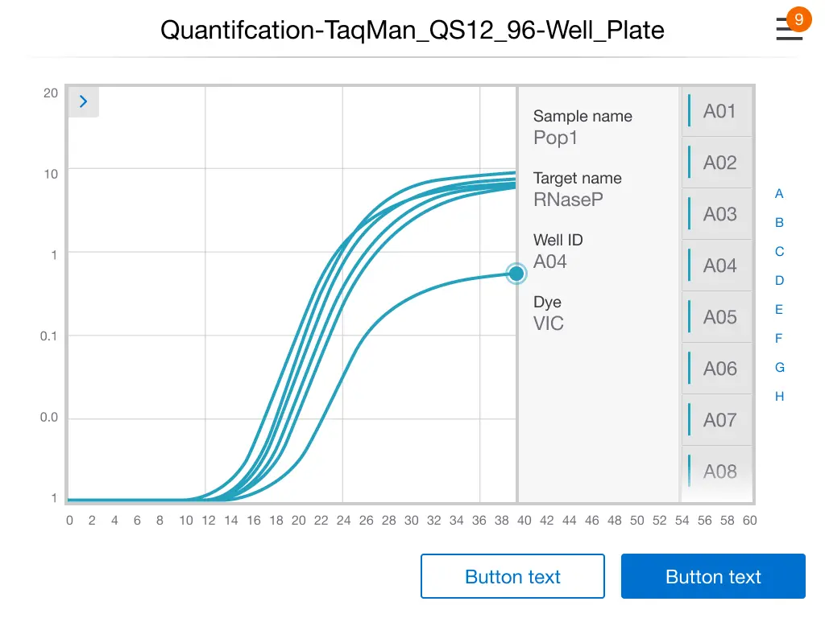Screen dimensions: 825x618
Task: Go to row F in index
Action: pos(779,339)
